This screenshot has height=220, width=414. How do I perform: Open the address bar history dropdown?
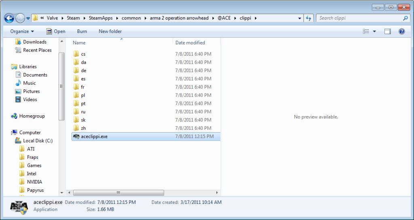coord(300,19)
